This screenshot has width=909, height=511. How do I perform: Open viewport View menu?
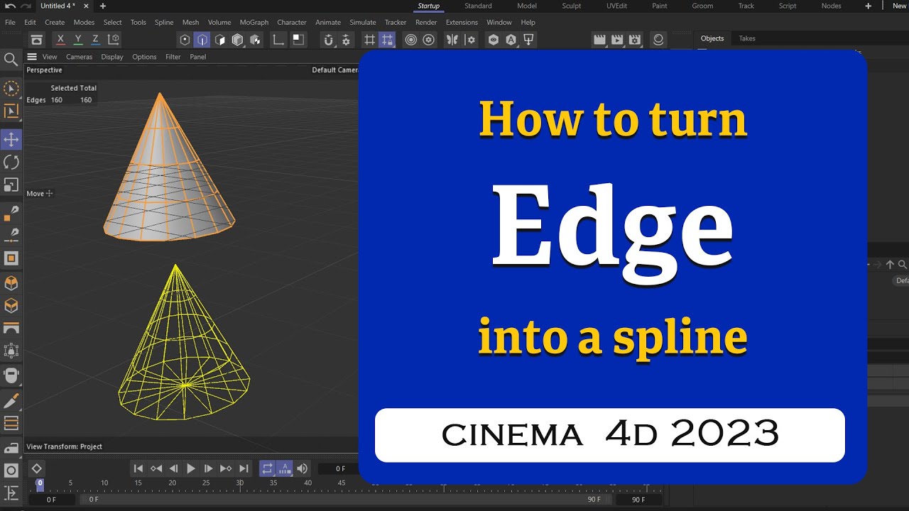click(x=50, y=57)
